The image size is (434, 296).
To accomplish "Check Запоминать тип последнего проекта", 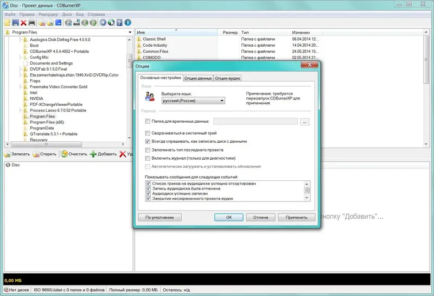I will (148, 150).
